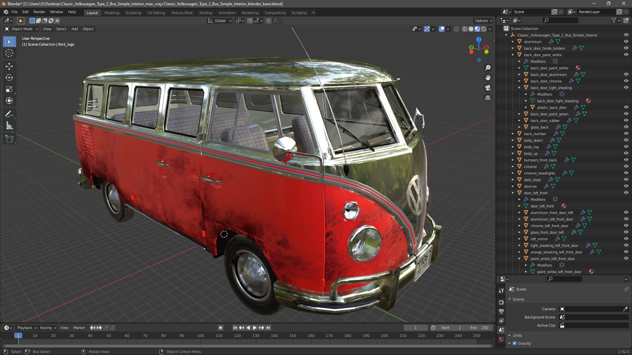
Task: Open the Object Mode dropdown
Action: point(21,29)
